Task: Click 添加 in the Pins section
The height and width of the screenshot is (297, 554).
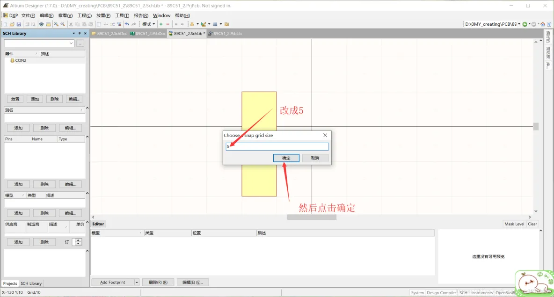Action: [x=18, y=184]
